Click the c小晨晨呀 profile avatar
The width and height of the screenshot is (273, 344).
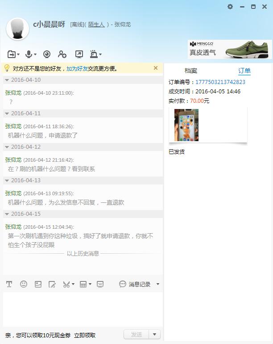(x=17, y=29)
